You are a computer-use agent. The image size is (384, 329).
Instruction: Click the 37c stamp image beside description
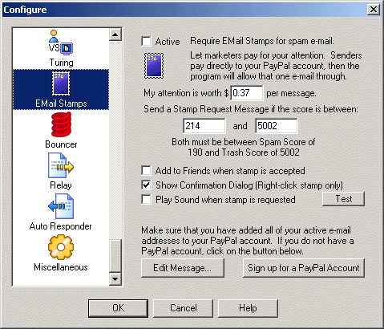point(154,66)
